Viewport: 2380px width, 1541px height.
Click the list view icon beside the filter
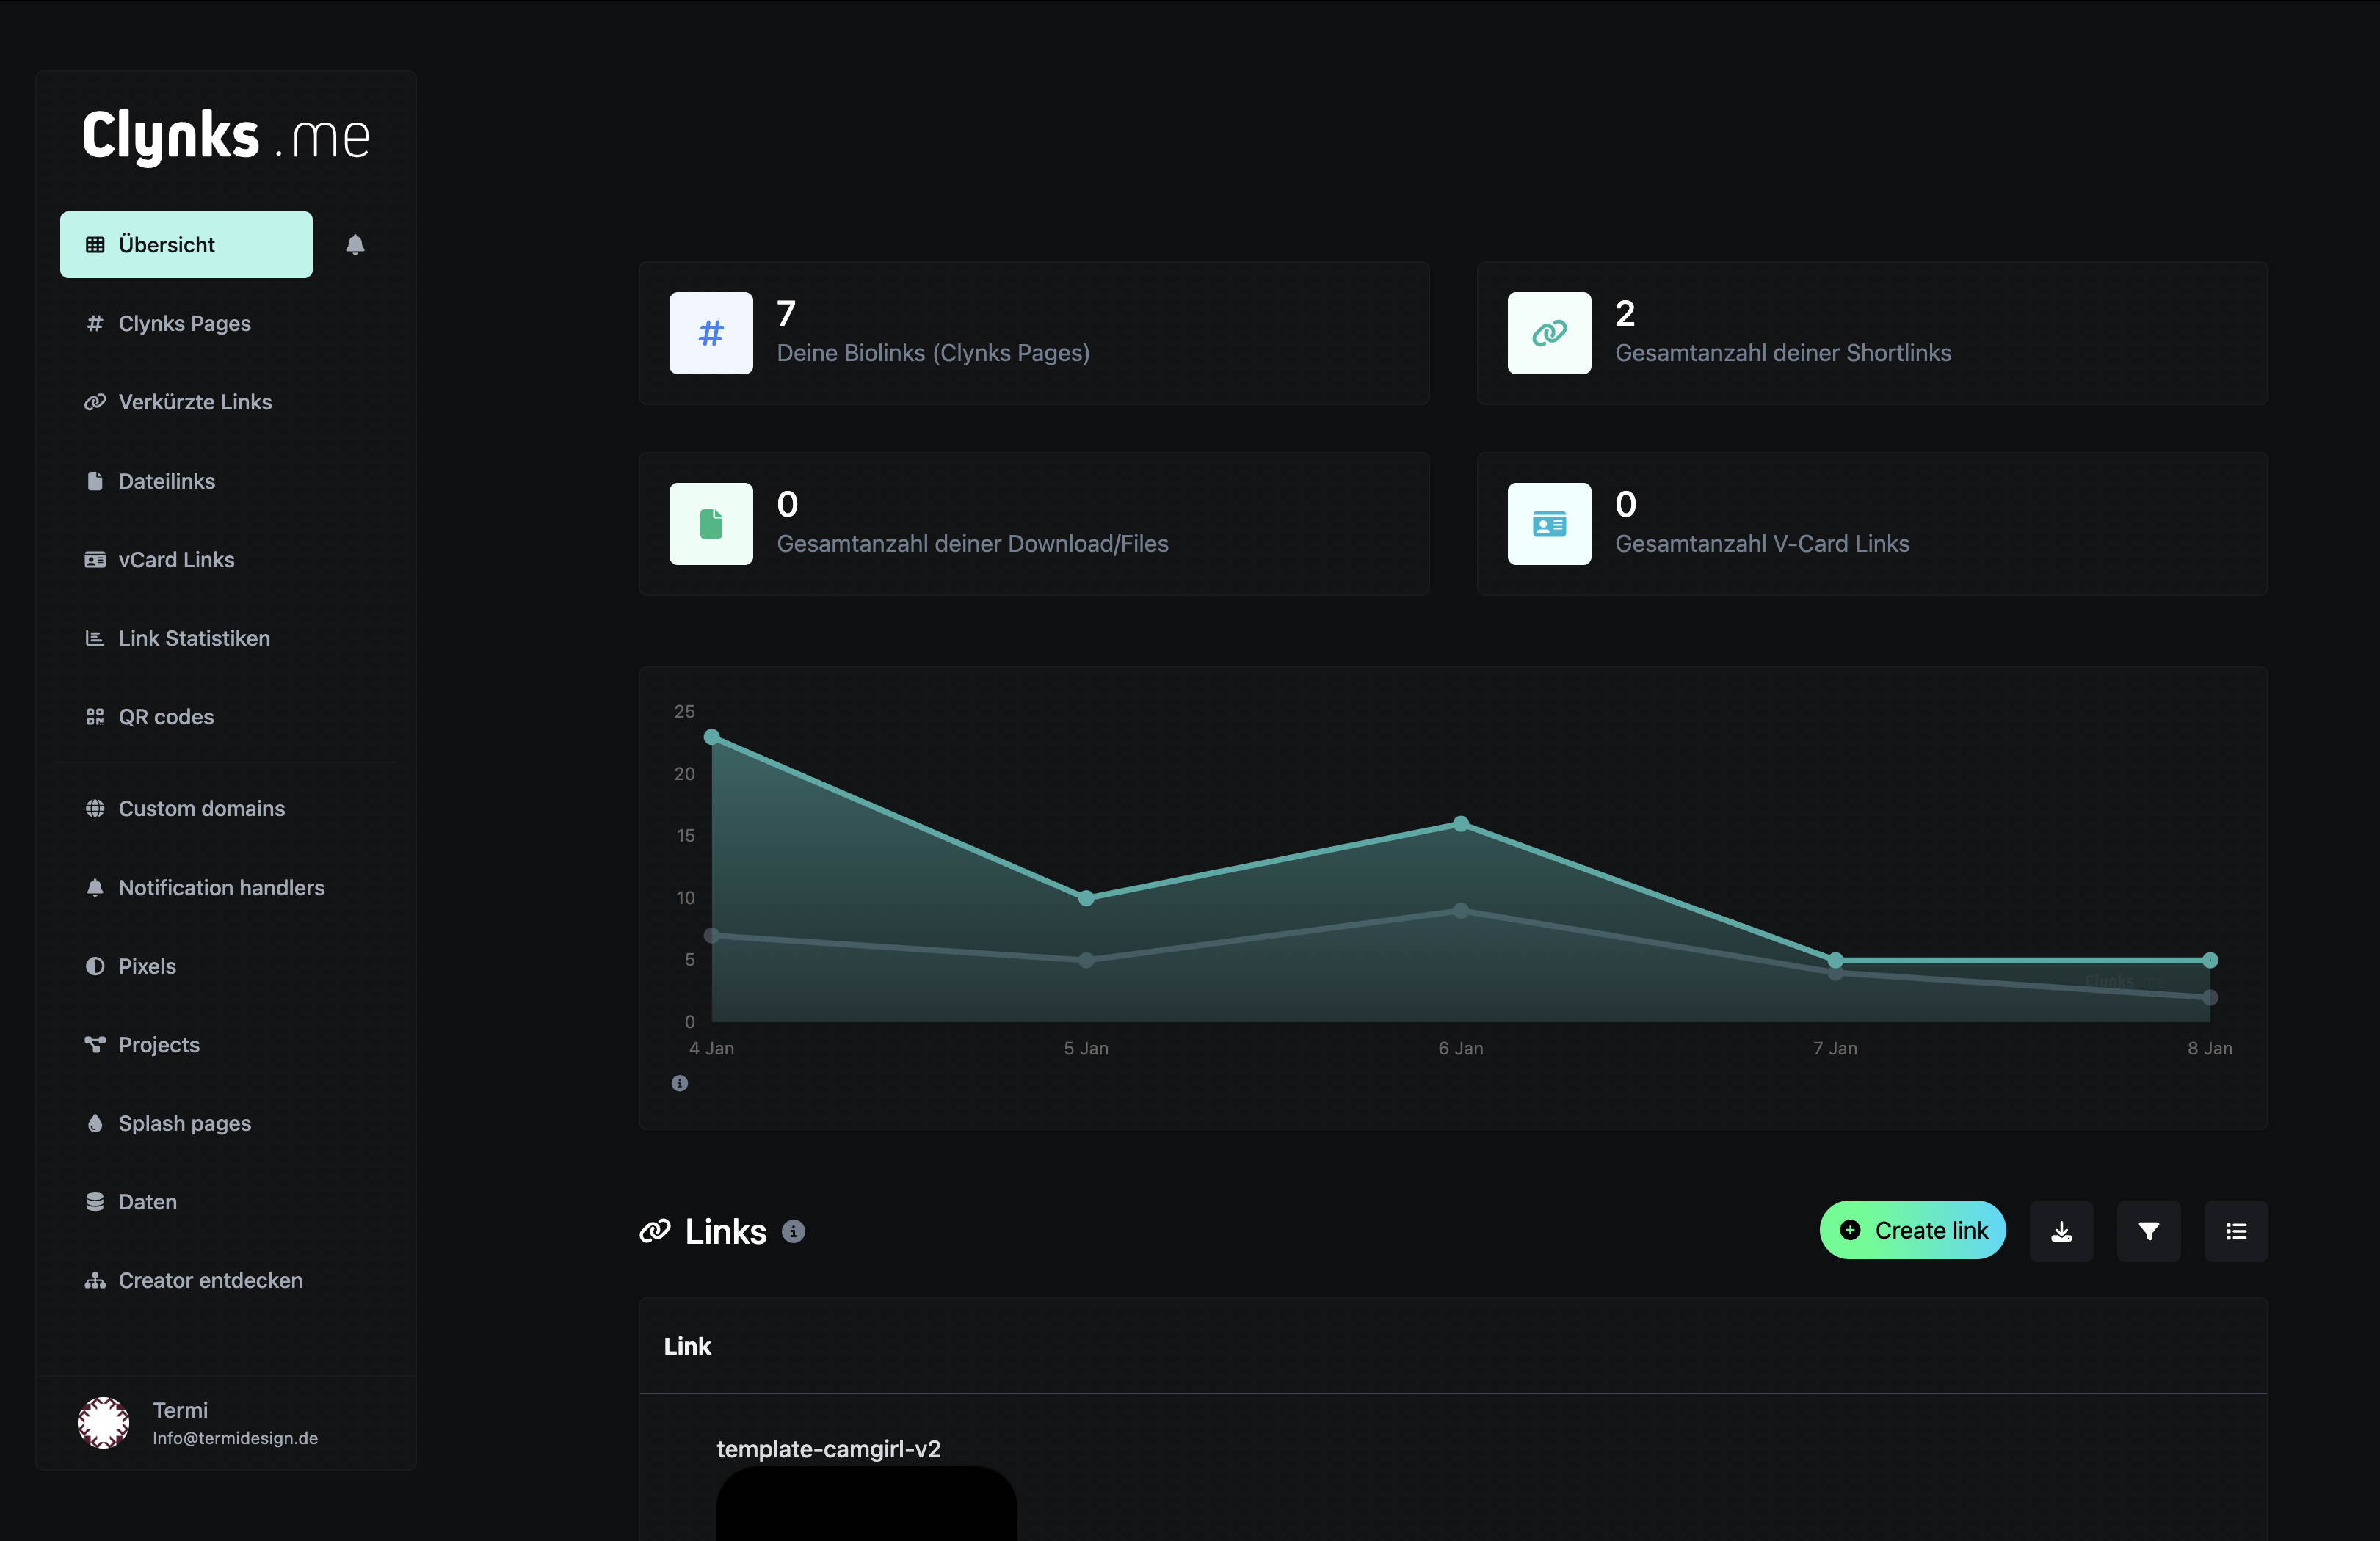(x=2236, y=1230)
